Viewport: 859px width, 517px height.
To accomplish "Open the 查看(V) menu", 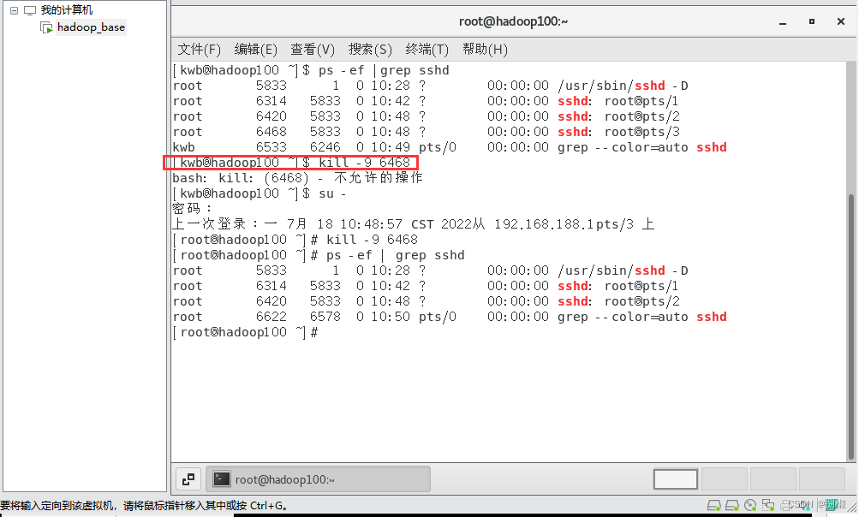I will click(313, 50).
